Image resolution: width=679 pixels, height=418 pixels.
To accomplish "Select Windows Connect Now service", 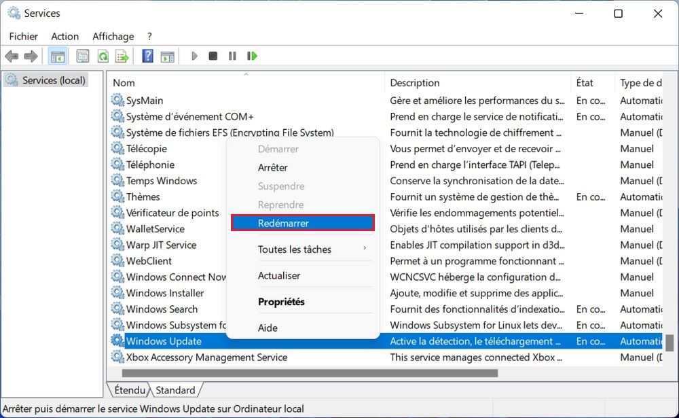I will (176, 277).
